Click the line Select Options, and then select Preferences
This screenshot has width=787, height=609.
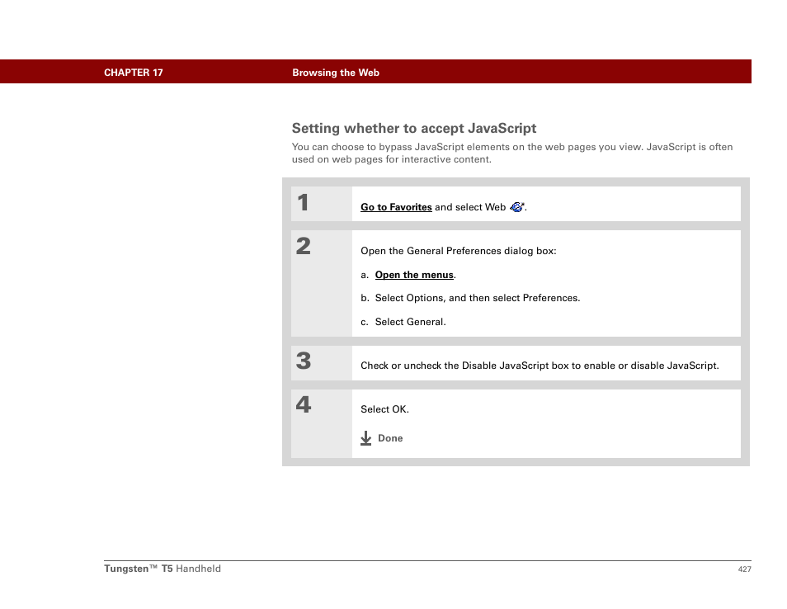pyautogui.click(x=478, y=298)
